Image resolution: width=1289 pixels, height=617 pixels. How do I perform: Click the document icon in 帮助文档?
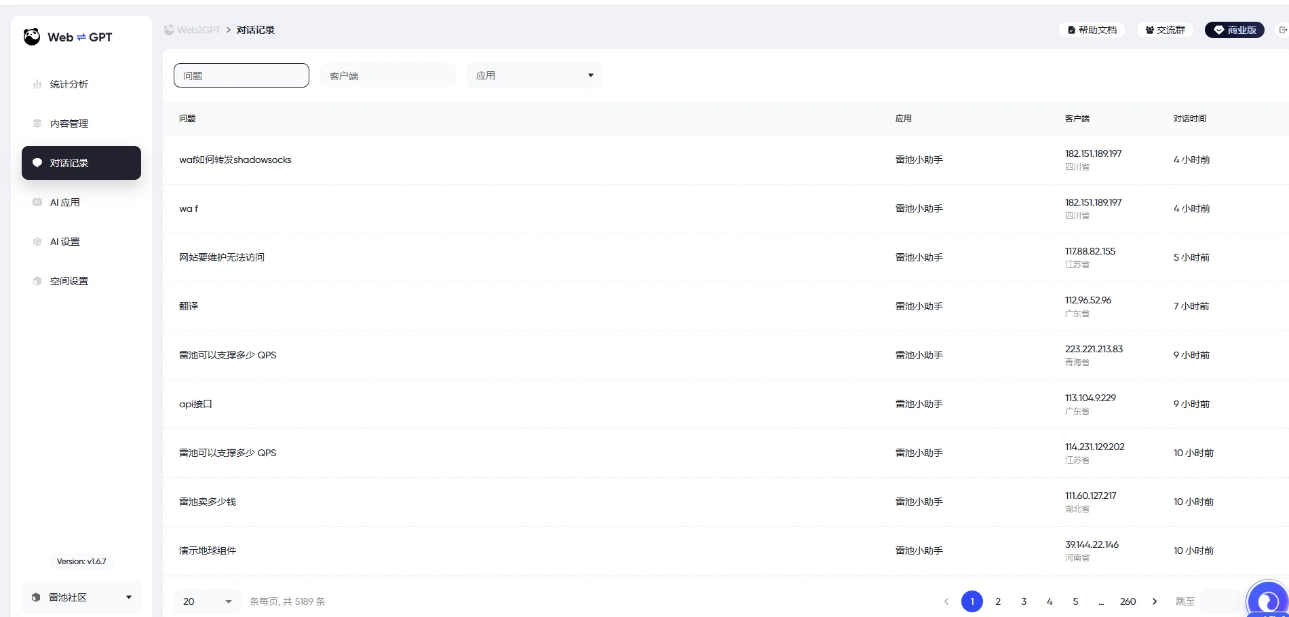tap(1071, 30)
